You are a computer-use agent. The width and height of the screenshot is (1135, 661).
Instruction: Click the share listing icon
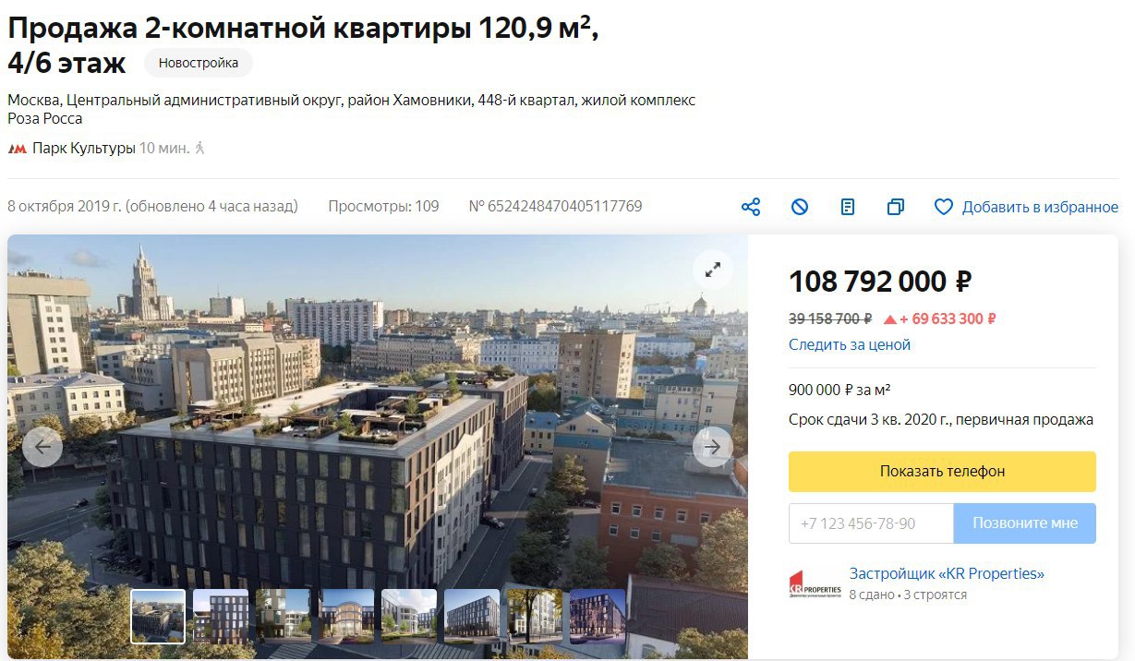(751, 207)
